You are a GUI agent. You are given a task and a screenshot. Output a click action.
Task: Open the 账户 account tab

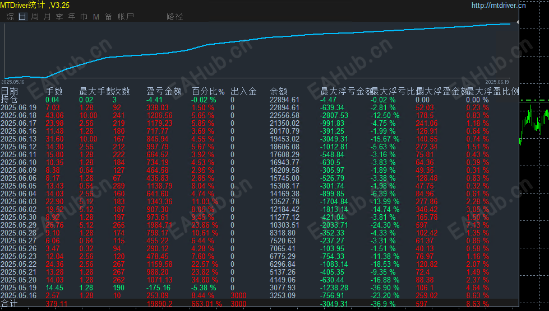pyautogui.click(x=126, y=17)
